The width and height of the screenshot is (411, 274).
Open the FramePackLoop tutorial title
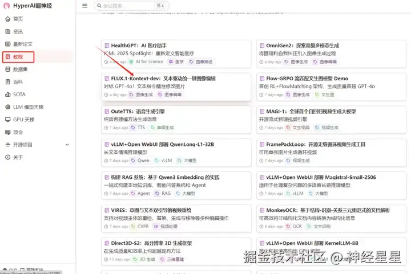[316, 144]
